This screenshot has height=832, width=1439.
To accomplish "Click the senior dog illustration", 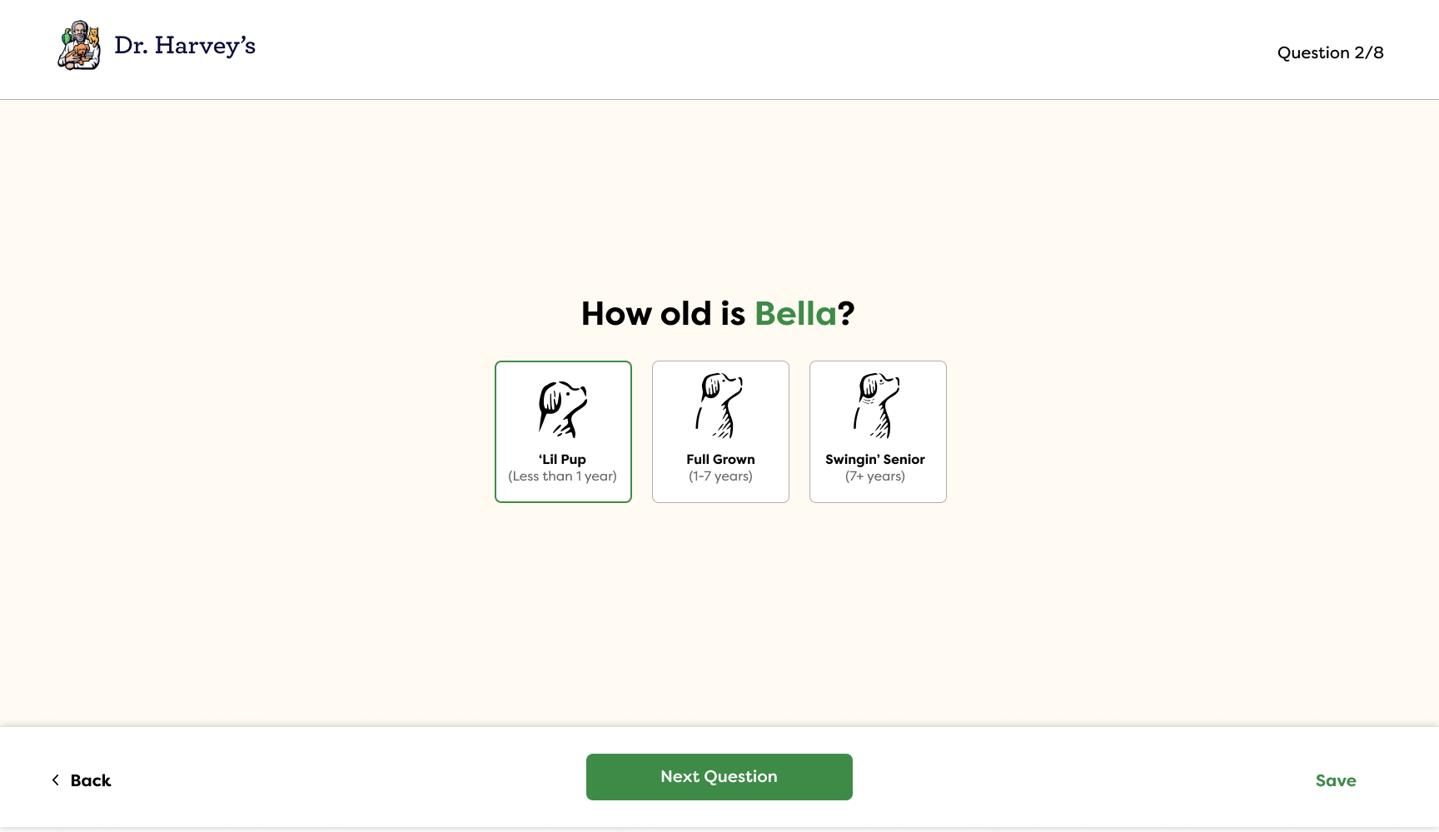I will tap(877, 406).
